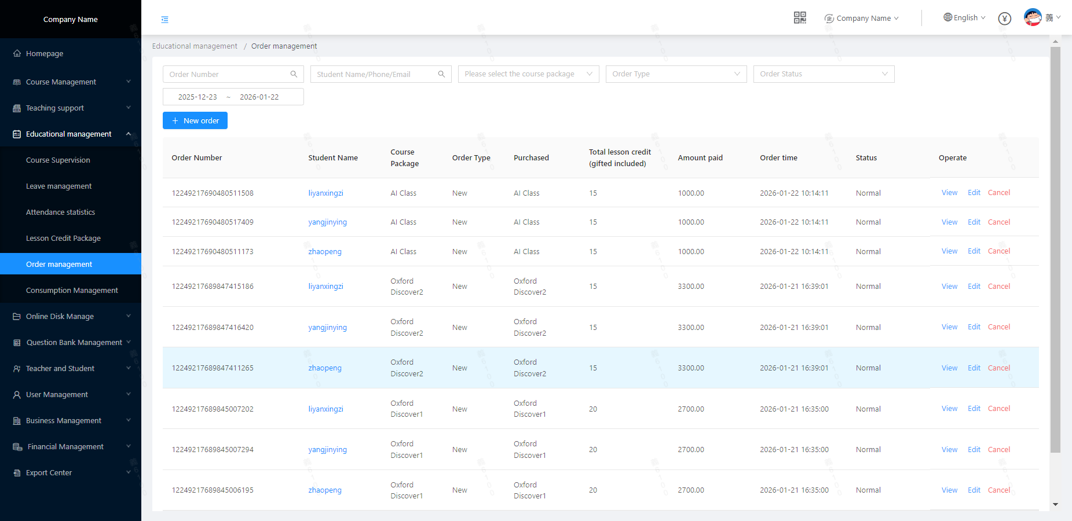
Task: Go to Homepage via house icon
Action: point(17,53)
